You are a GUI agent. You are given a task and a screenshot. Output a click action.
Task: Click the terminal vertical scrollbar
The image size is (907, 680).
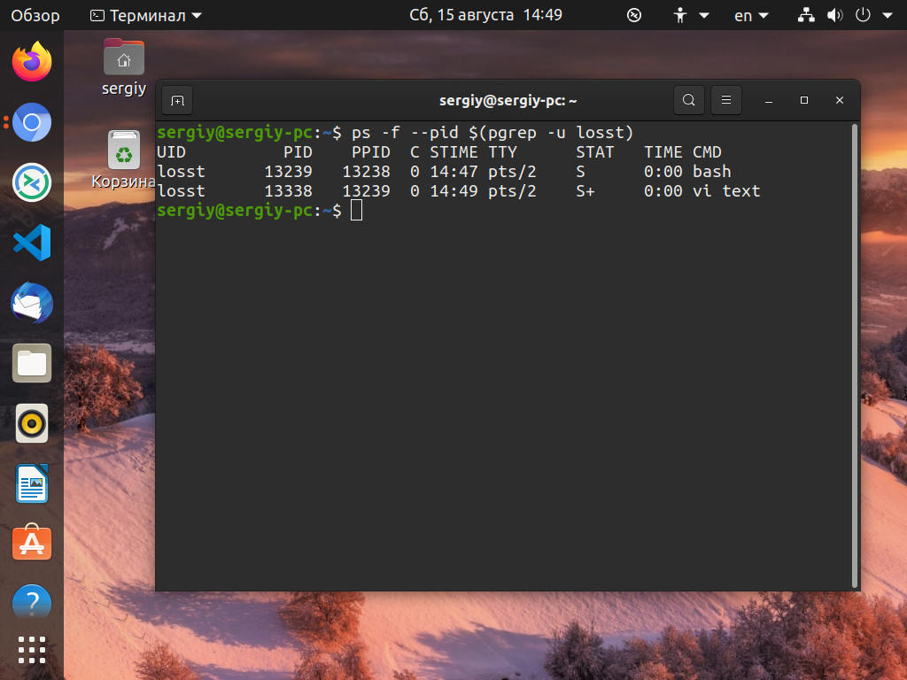855,356
